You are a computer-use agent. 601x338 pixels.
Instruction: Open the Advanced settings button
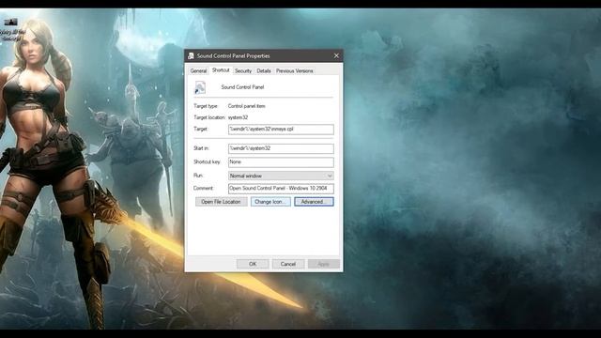point(314,202)
